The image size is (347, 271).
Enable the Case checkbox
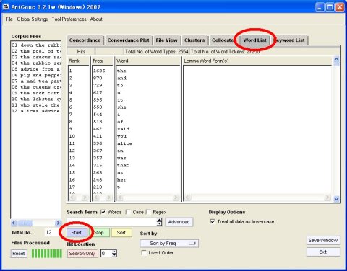tap(128, 212)
